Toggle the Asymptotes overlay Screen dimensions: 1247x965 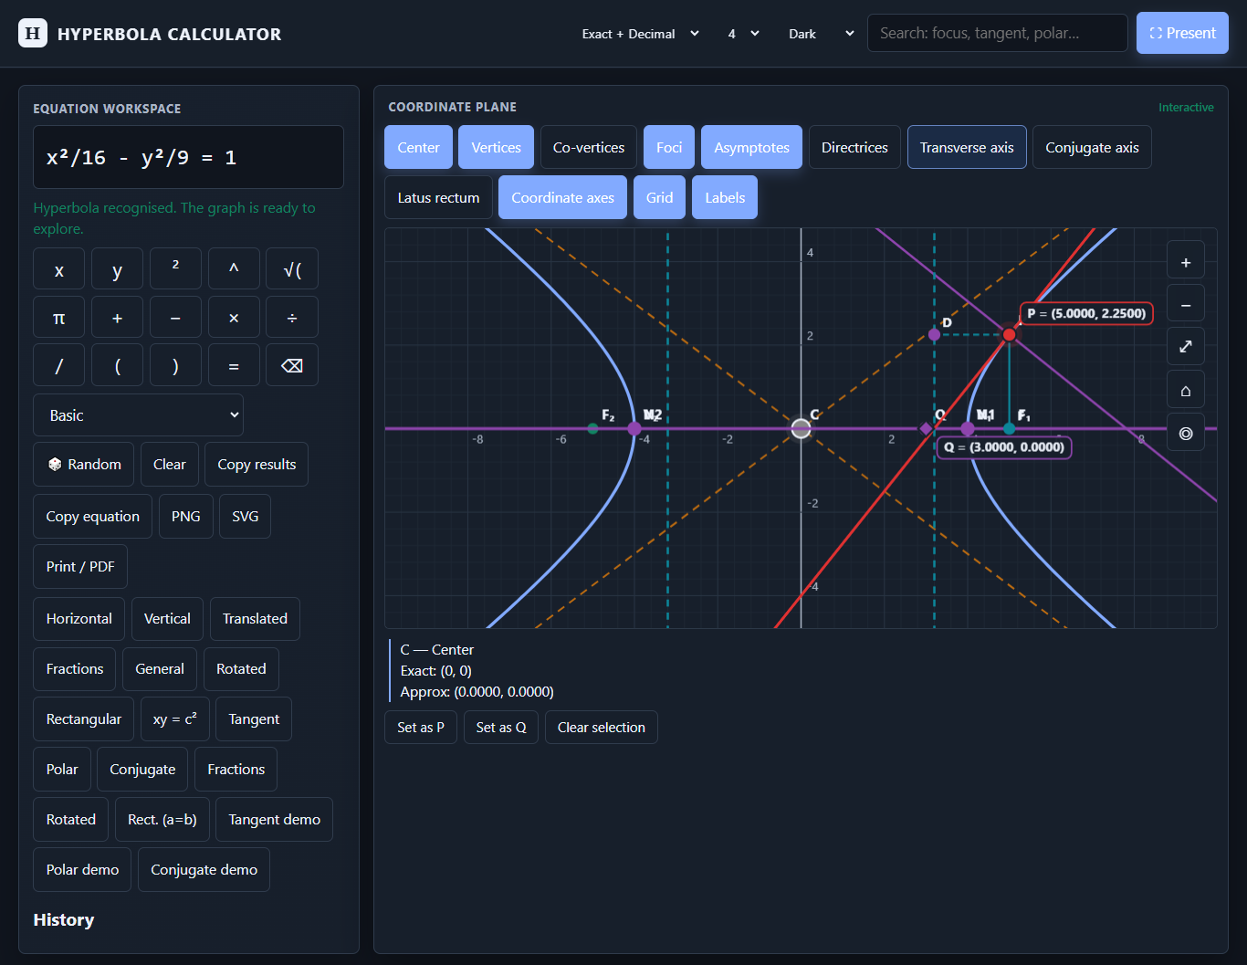click(x=751, y=147)
